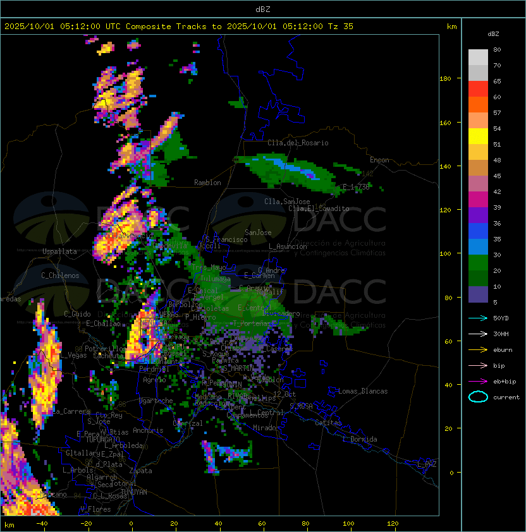Click the 'TUPUNGATO' place label
526x532 pixels.
(x=102, y=439)
